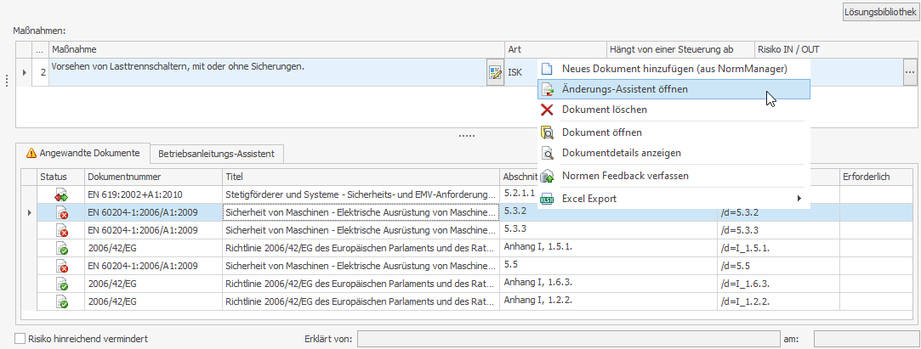Click the Dokumentdetails anzeigen icon
921x349 pixels.
pyautogui.click(x=548, y=154)
